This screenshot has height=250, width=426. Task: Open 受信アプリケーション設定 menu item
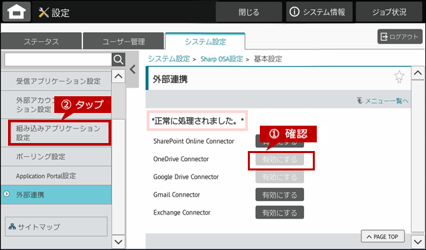(56, 81)
